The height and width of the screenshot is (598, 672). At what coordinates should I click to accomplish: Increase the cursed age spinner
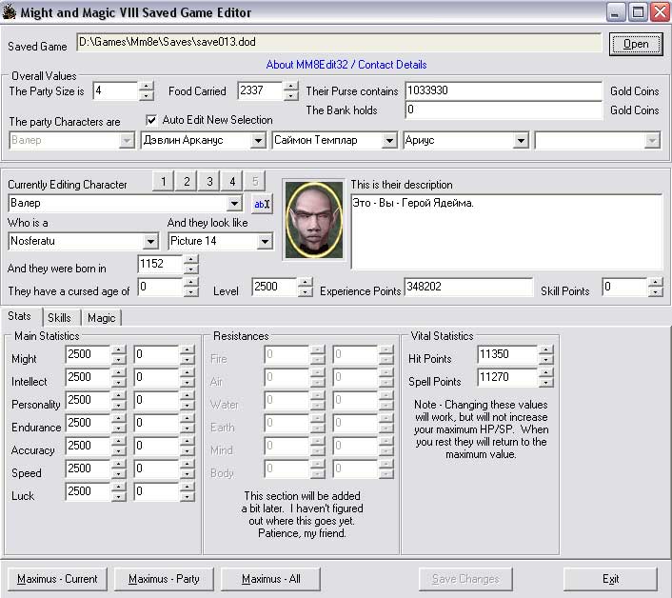(x=190, y=282)
